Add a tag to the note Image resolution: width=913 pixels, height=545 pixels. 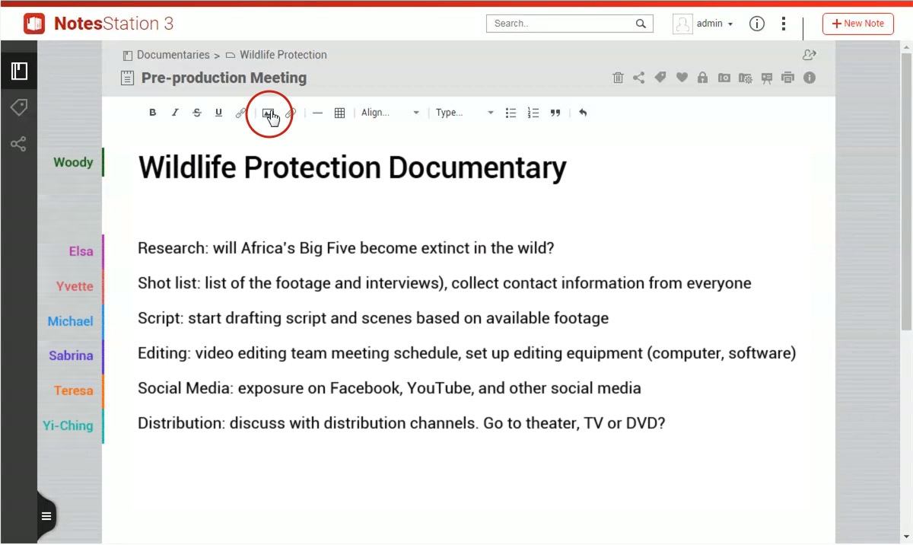pyautogui.click(x=660, y=78)
